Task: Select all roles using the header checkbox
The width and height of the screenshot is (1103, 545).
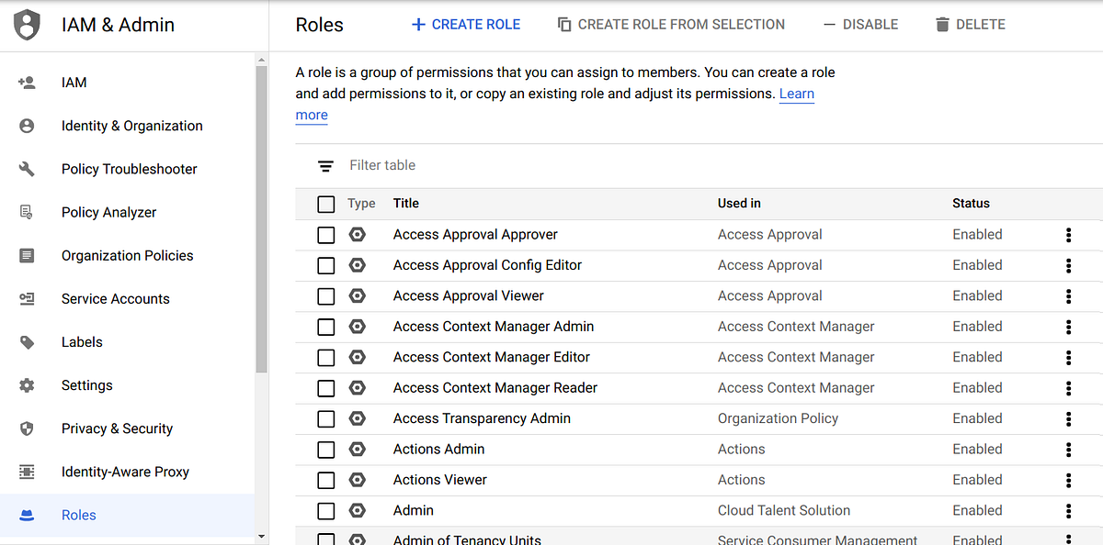Action: coord(325,204)
